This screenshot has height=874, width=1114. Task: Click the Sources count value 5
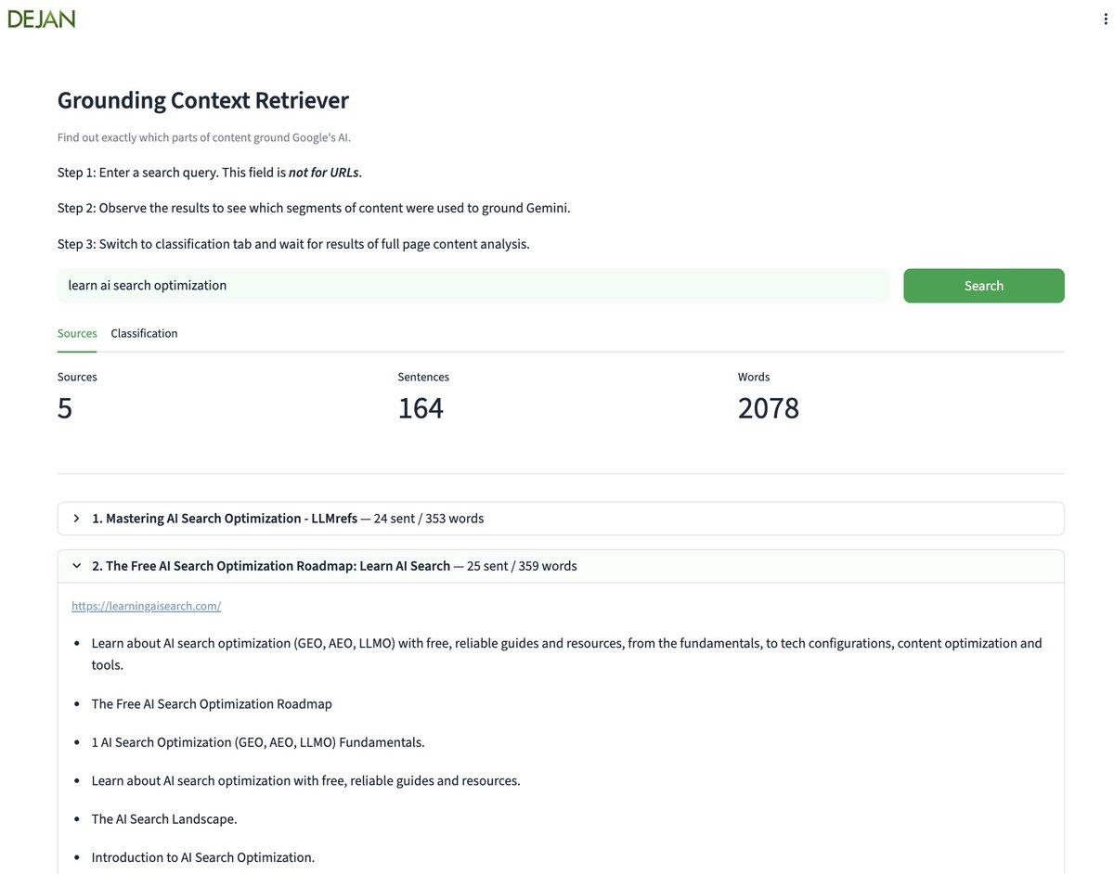tap(65, 408)
